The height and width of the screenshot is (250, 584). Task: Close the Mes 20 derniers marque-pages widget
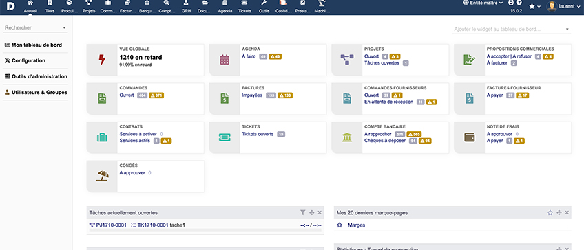(x=567, y=212)
